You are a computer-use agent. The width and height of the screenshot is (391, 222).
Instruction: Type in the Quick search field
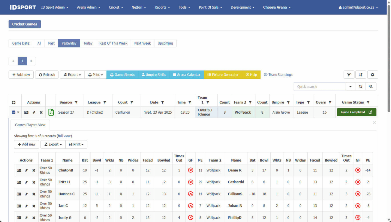(x=320, y=87)
